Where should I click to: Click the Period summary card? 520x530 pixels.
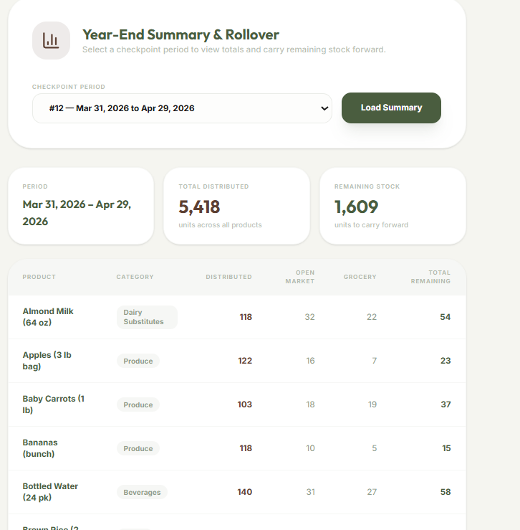pos(81,206)
